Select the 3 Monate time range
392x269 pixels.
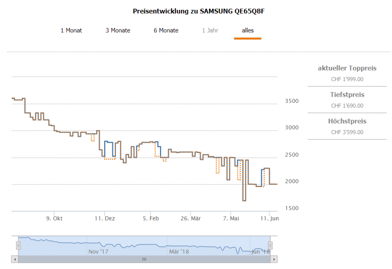click(118, 31)
